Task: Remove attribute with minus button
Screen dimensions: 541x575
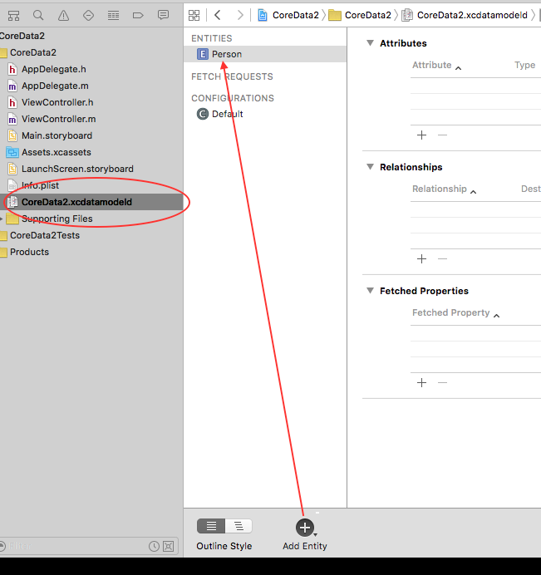Action: point(443,135)
